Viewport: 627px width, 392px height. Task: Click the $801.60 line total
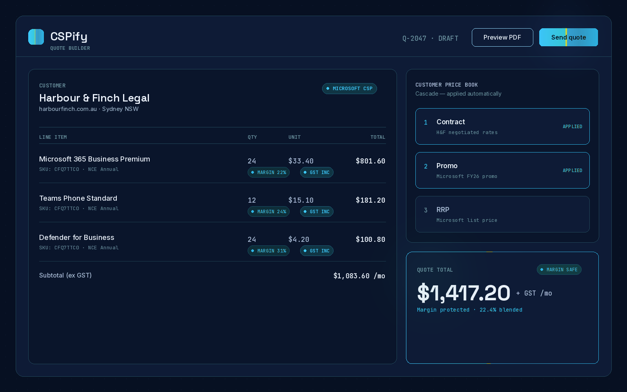point(370,161)
